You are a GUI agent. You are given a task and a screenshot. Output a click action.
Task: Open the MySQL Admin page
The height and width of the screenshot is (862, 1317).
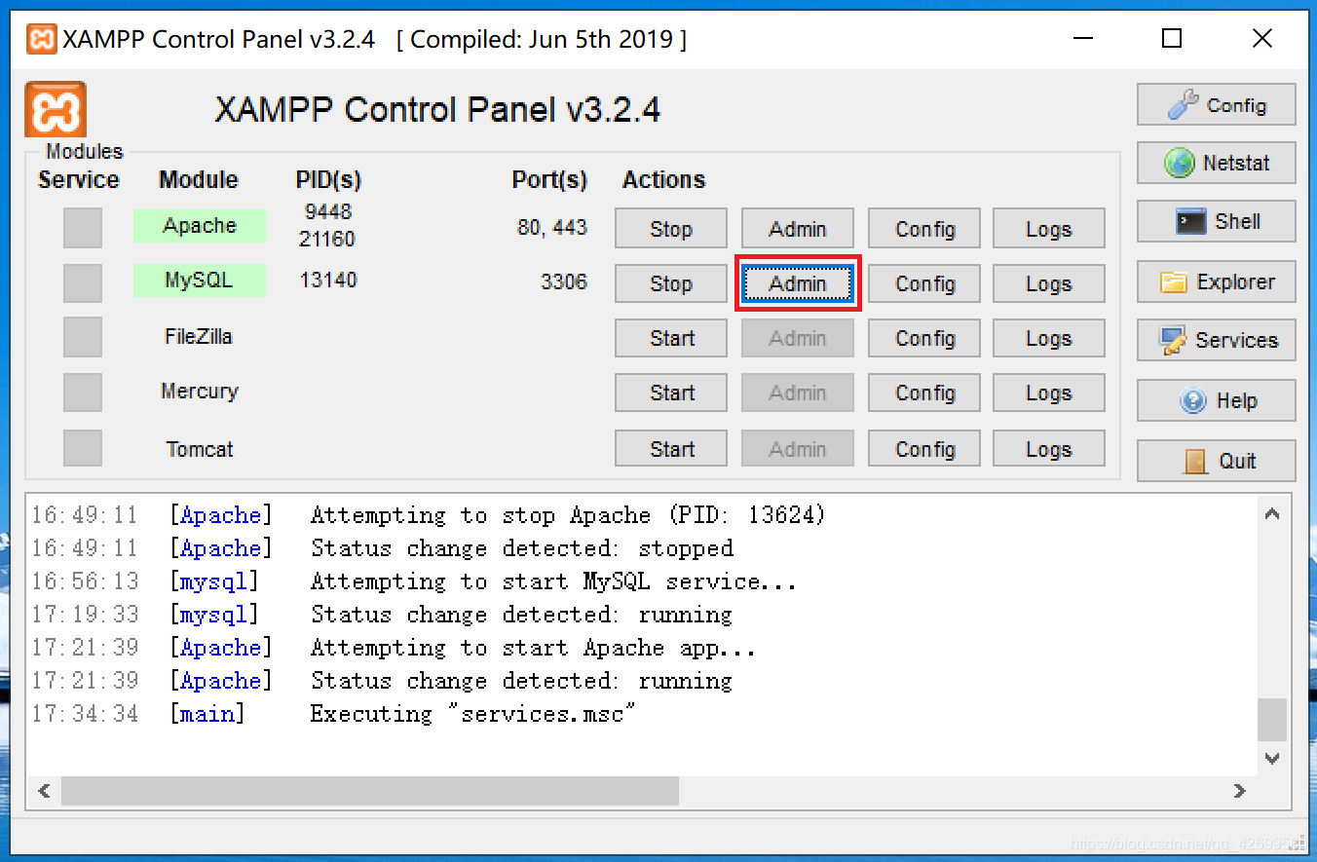[x=798, y=283]
